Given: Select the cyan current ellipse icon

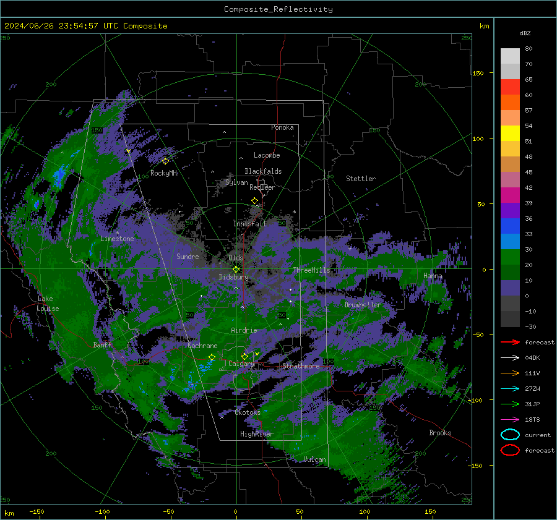Looking at the screenshot, I should pyautogui.click(x=510, y=435).
